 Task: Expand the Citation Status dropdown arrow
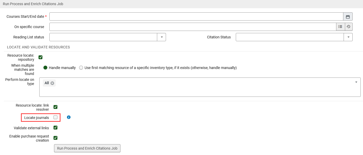(348, 37)
